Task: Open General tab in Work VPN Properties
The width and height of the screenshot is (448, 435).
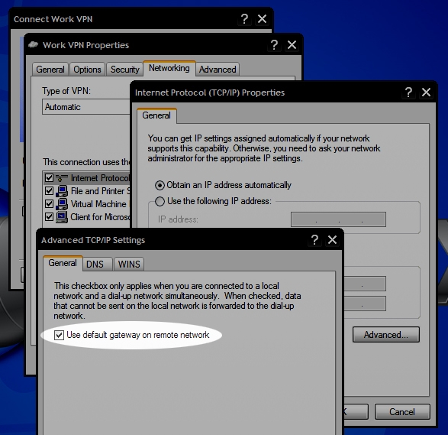Action: pos(50,70)
